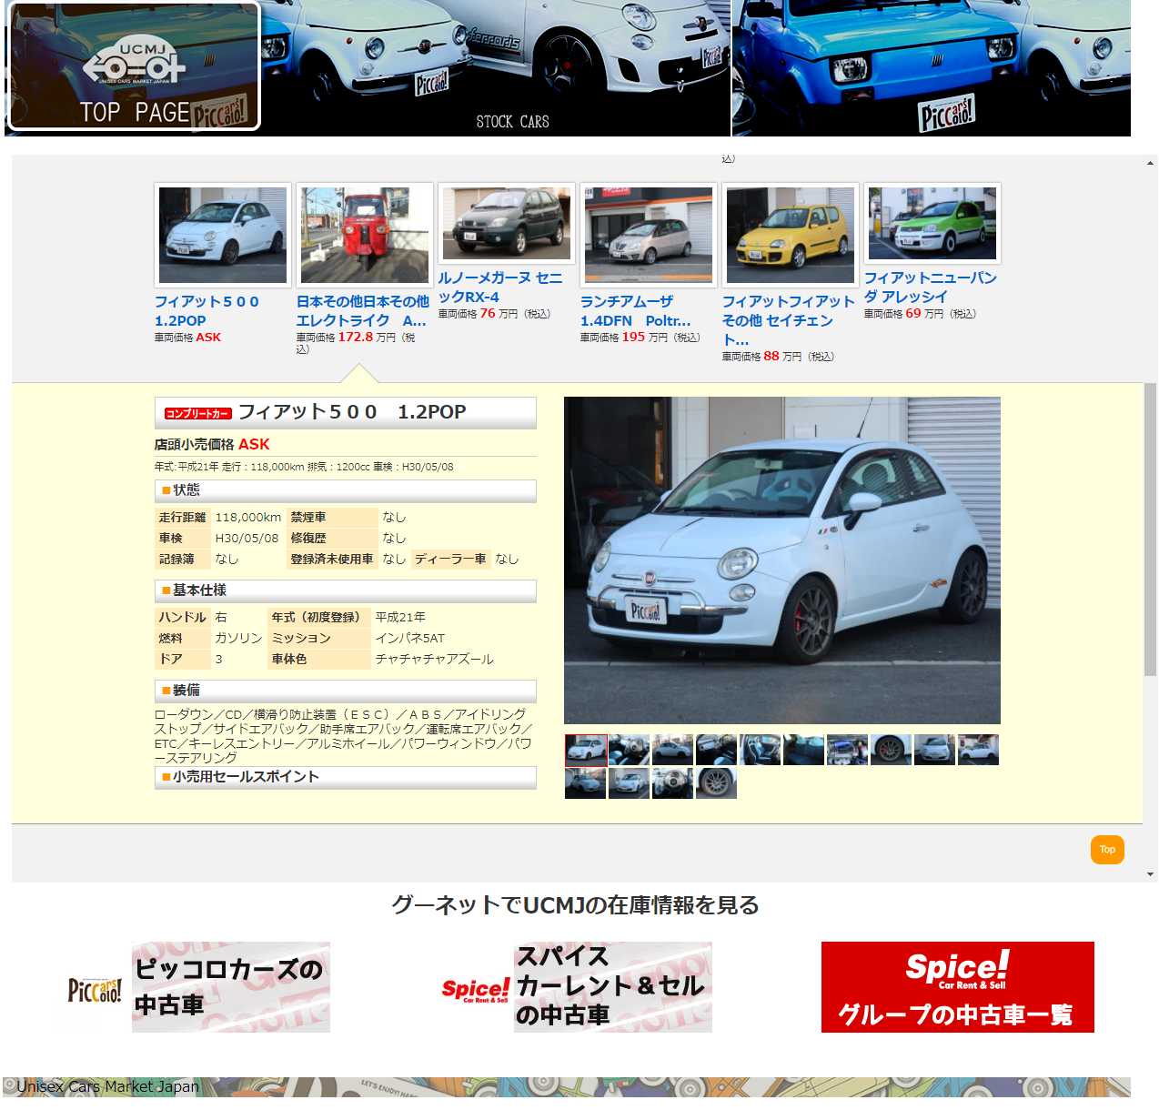
Task: Click the 店頭小売価格 ASK price text
Action: click(212, 444)
